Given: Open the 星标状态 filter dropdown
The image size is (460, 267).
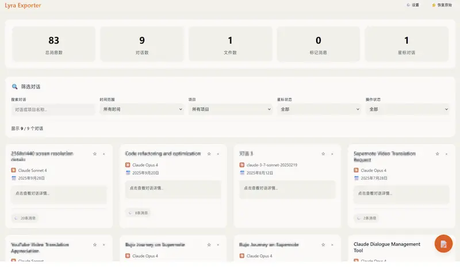Looking at the screenshot, I should pyautogui.click(x=319, y=109).
